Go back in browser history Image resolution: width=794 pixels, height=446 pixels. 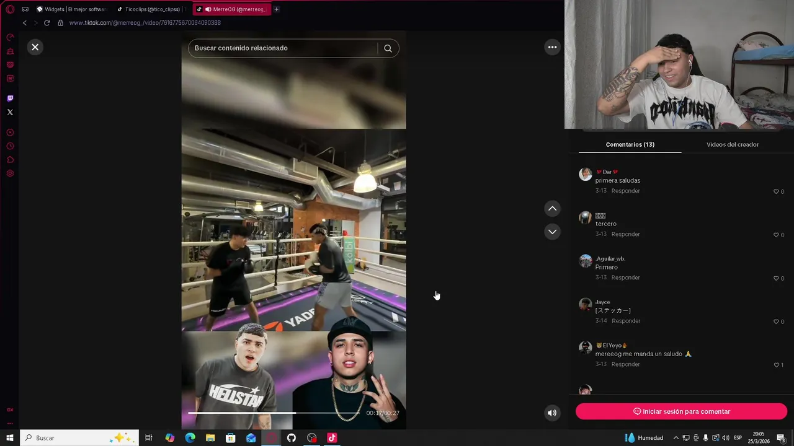tap(25, 23)
